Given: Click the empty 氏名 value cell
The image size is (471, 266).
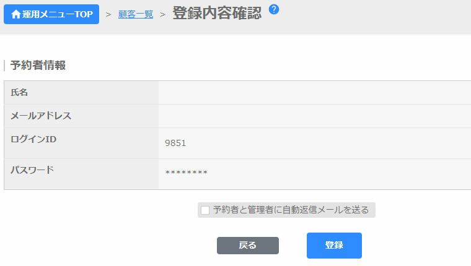Looking at the screenshot, I should 314,92.
